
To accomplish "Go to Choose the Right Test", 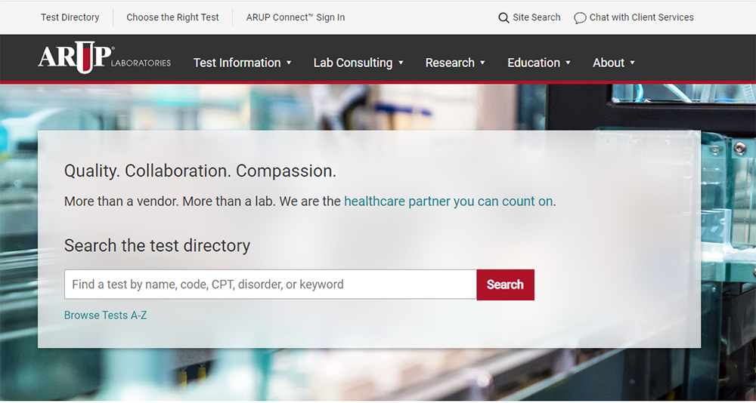I will pyautogui.click(x=172, y=17).
